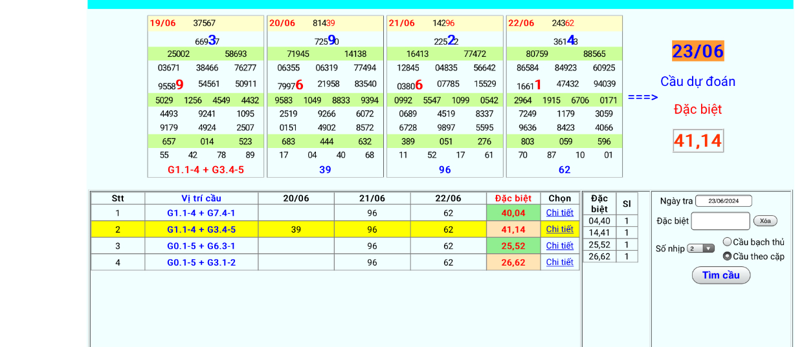Click 'Chi tiết' link for row 3
804x347 pixels.
(x=559, y=246)
